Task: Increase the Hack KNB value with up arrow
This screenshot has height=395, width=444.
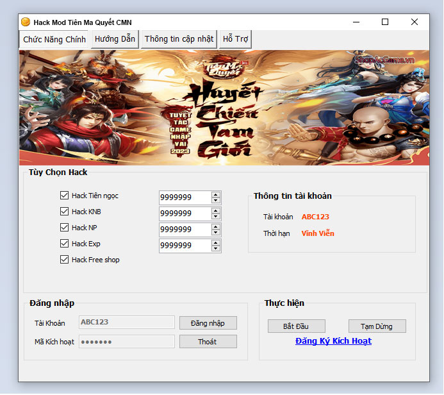Action: (x=216, y=211)
